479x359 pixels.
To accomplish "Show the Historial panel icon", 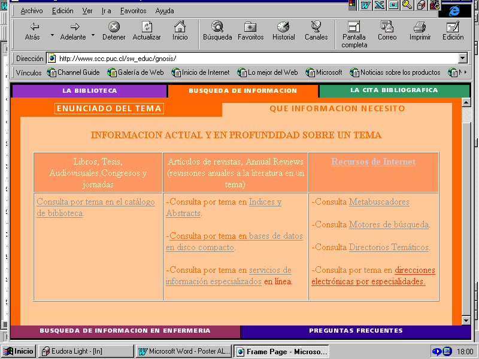I will coord(283,27).
